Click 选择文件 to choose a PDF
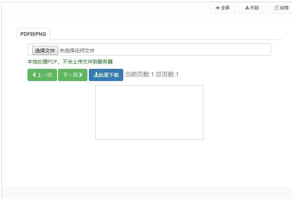The width and height of the screenshot is (292, 199). pos(45,51)
